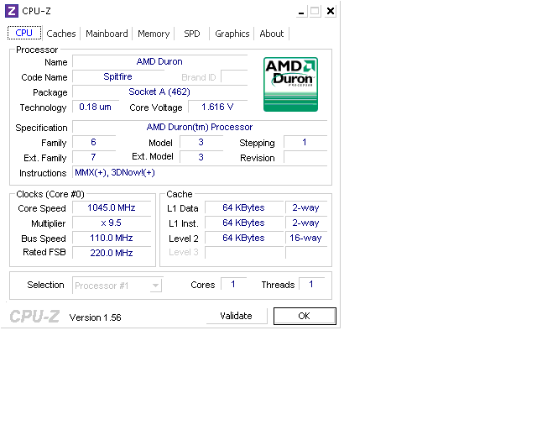Click the Rated FSB value 220.0 MHz
Viewport: 537px width, 430px height.
(x=112, y=253)
